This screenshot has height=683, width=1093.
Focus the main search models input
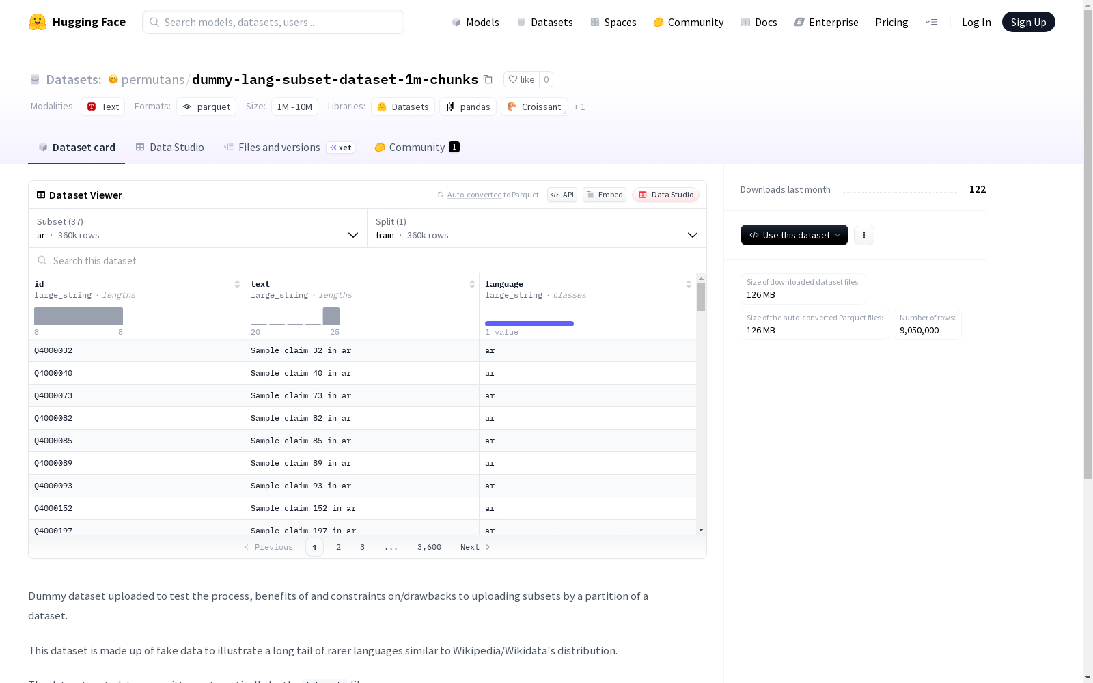tap(273, 22)
